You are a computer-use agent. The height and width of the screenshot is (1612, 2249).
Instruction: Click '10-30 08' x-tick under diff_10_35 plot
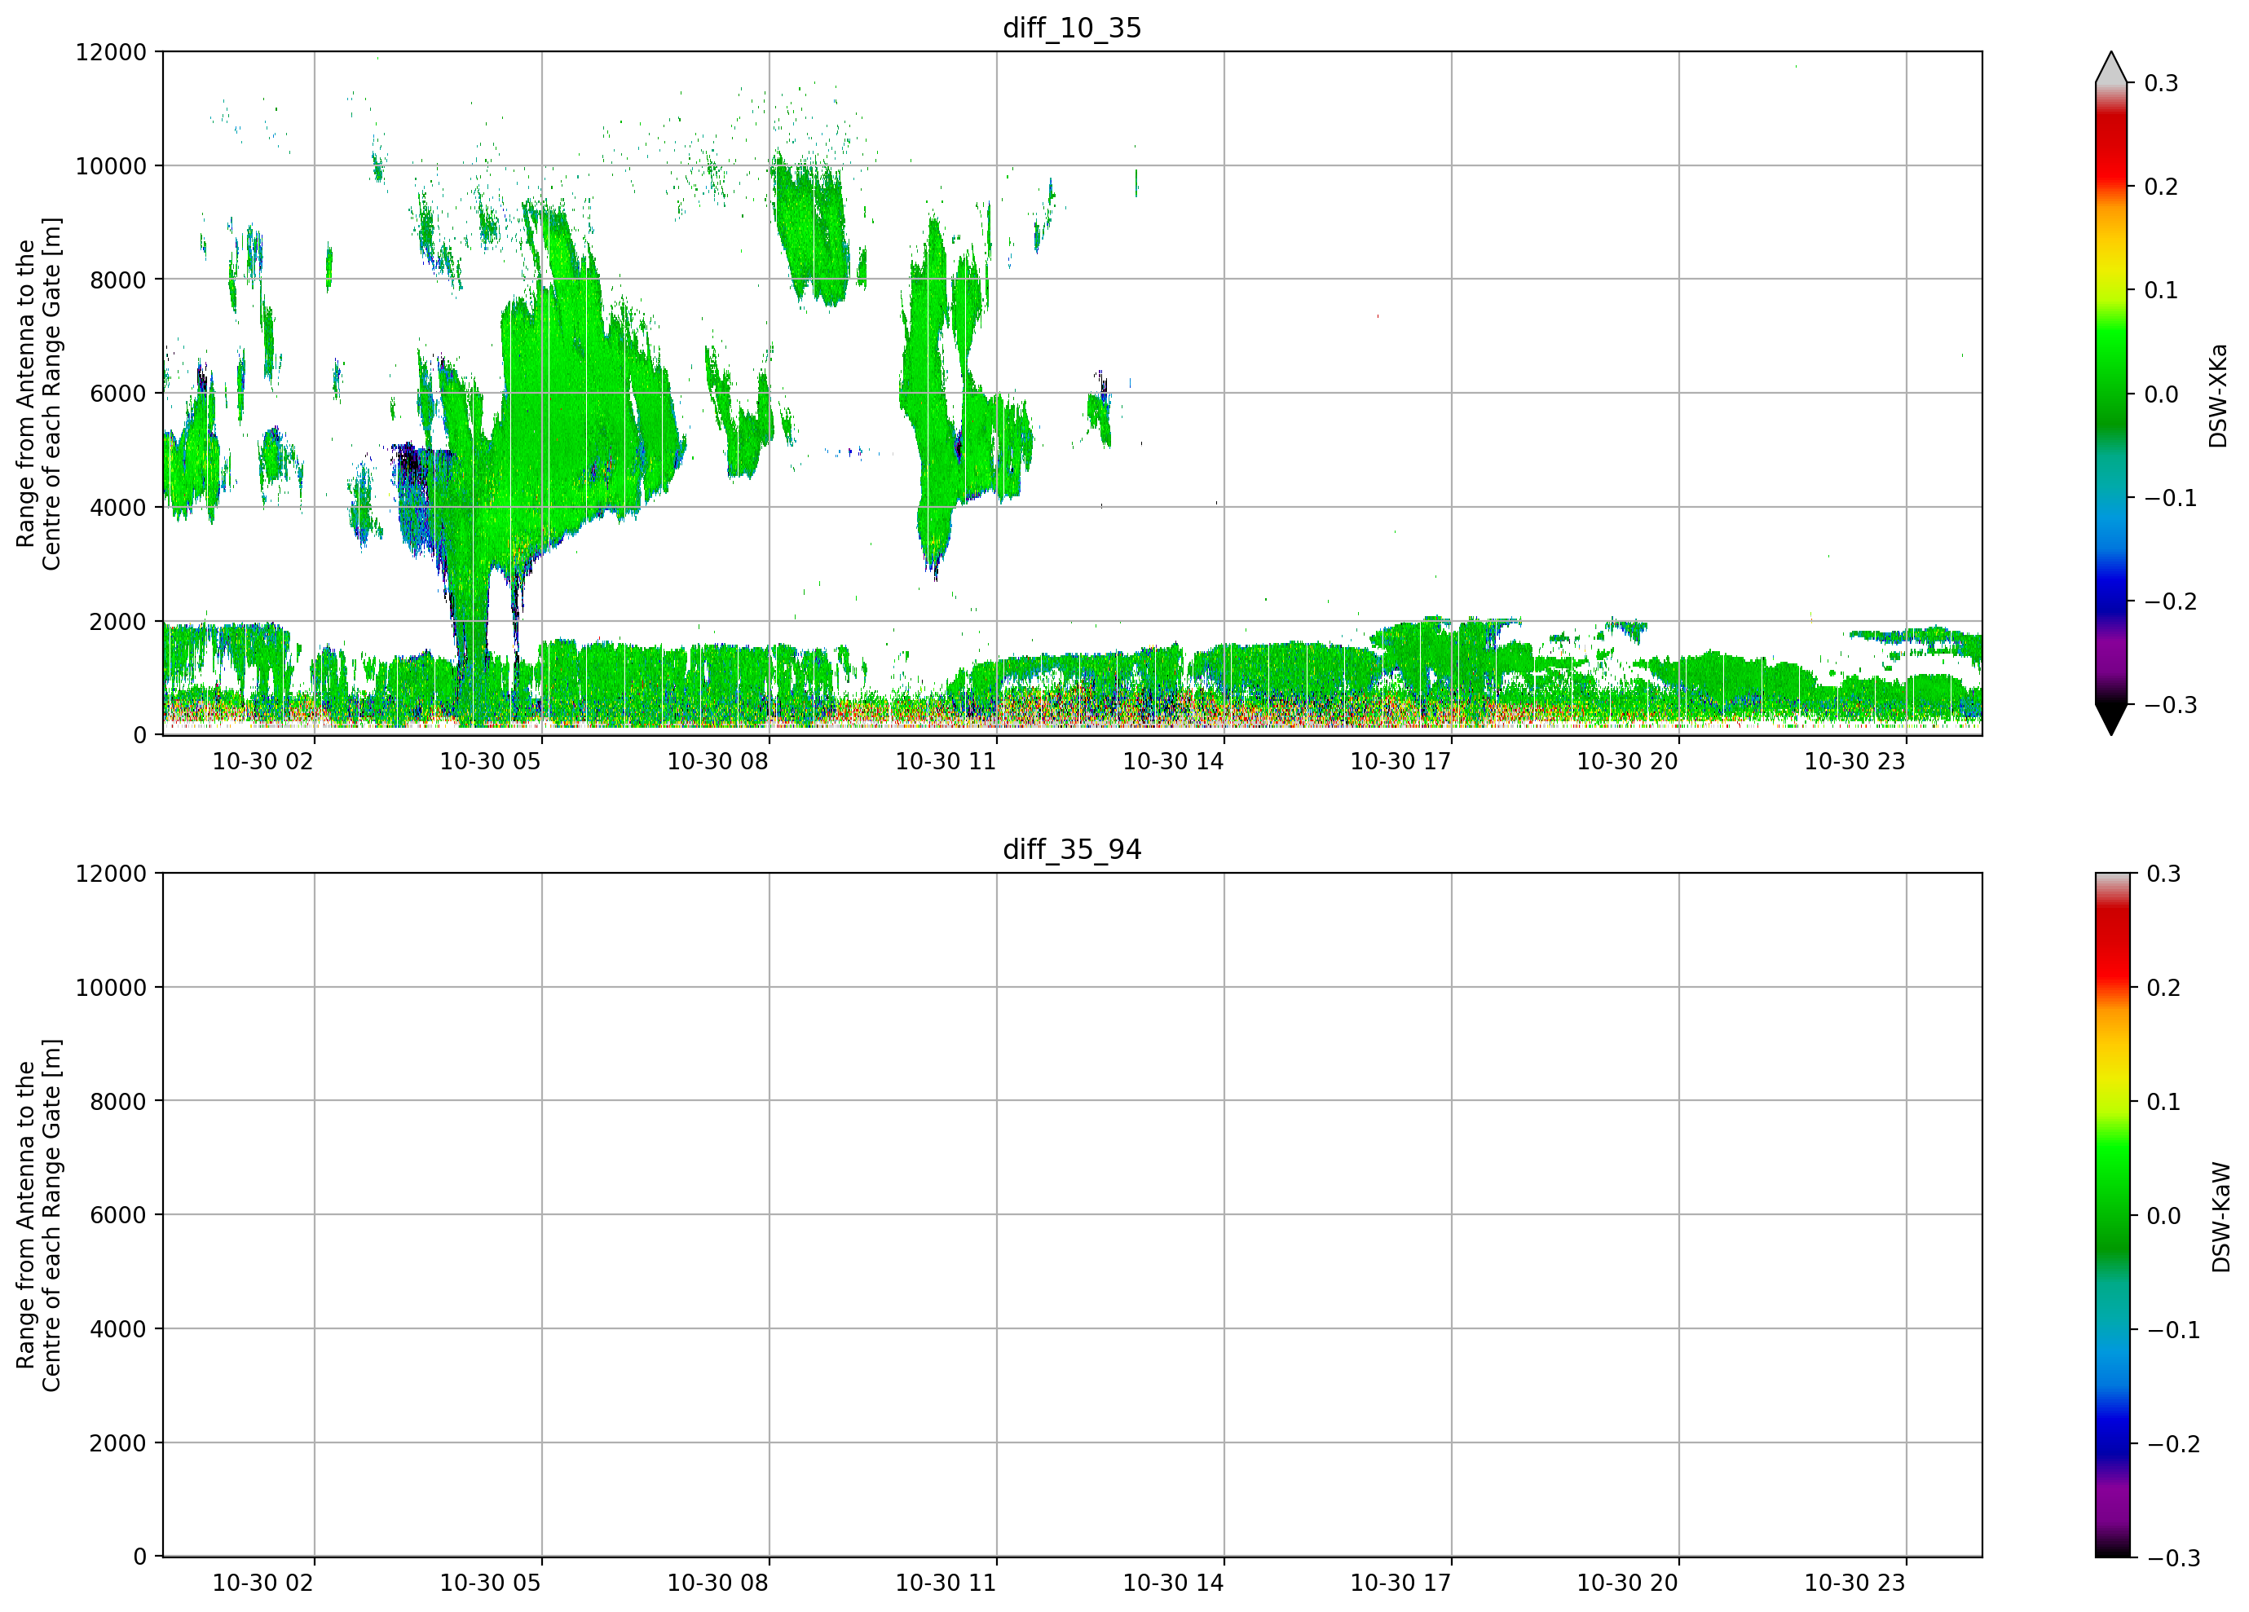point(717,761)
